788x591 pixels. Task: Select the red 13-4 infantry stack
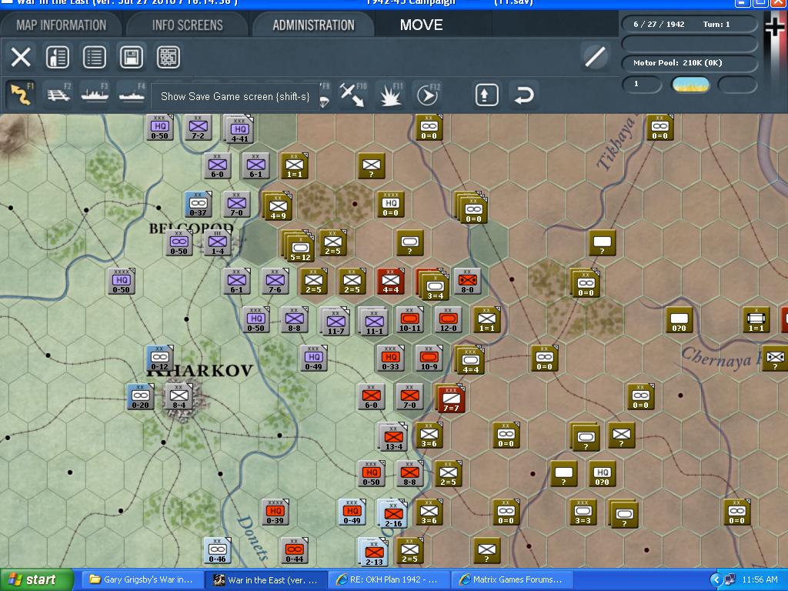click(x=393, y=437)
